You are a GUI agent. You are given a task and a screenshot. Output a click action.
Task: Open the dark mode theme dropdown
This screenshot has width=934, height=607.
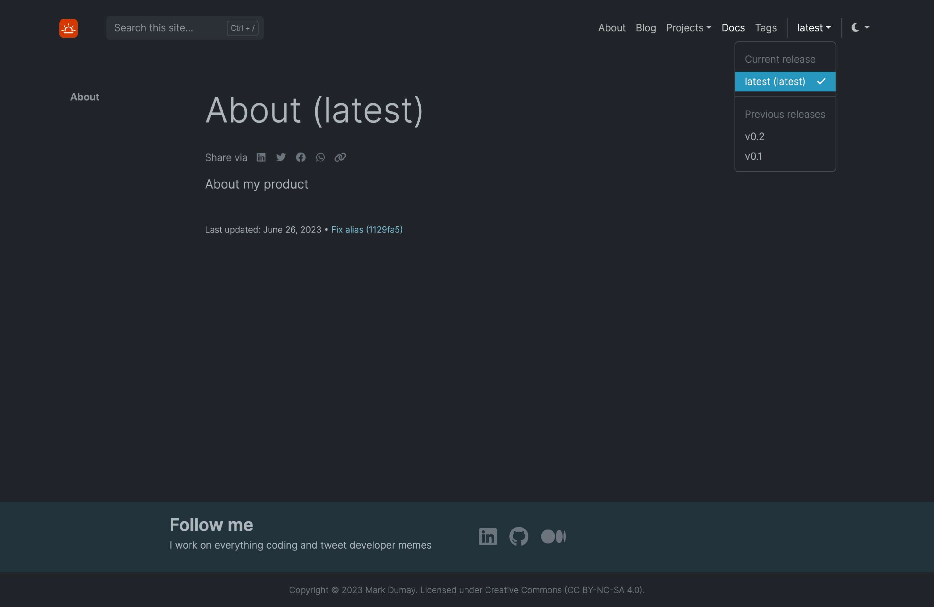860,27
